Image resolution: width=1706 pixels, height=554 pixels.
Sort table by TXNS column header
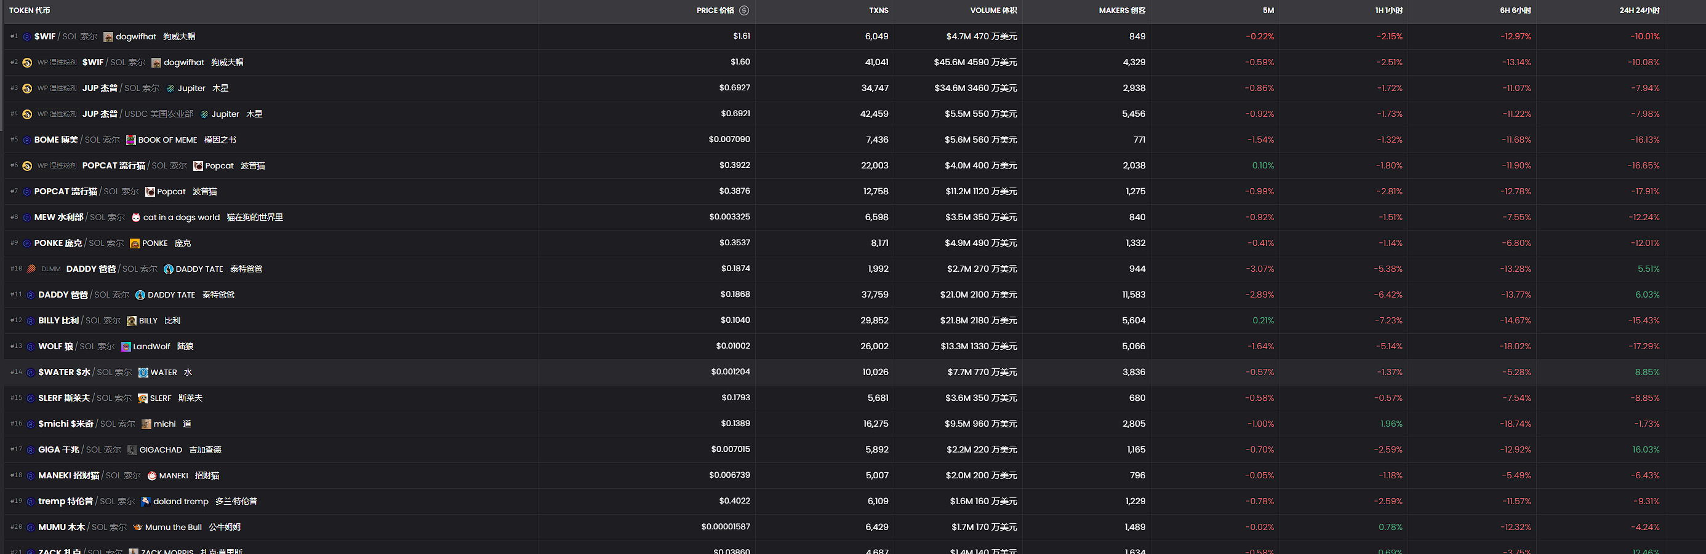pos(878,10)
